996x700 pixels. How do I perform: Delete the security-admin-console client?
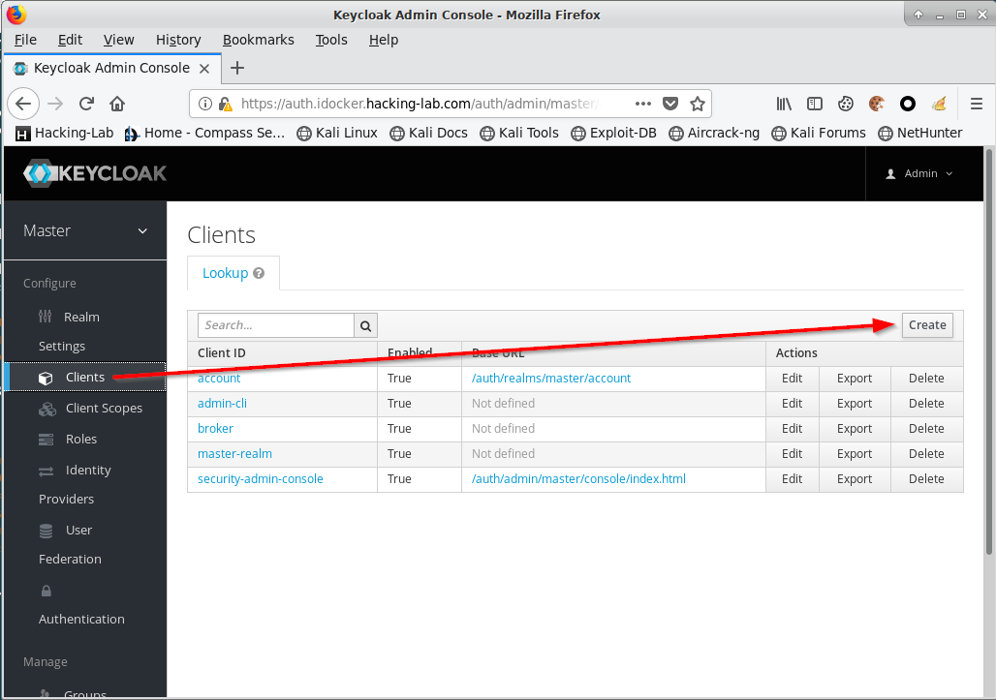pos(927,479)
